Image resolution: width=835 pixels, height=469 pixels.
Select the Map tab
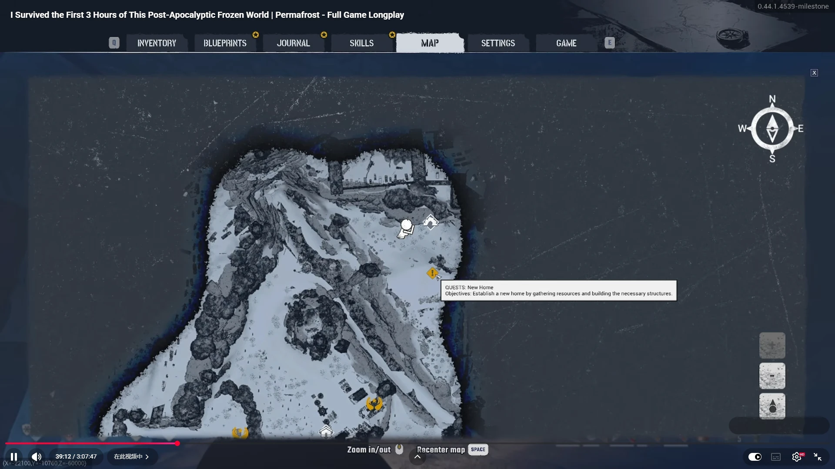(x=430, y=43)
